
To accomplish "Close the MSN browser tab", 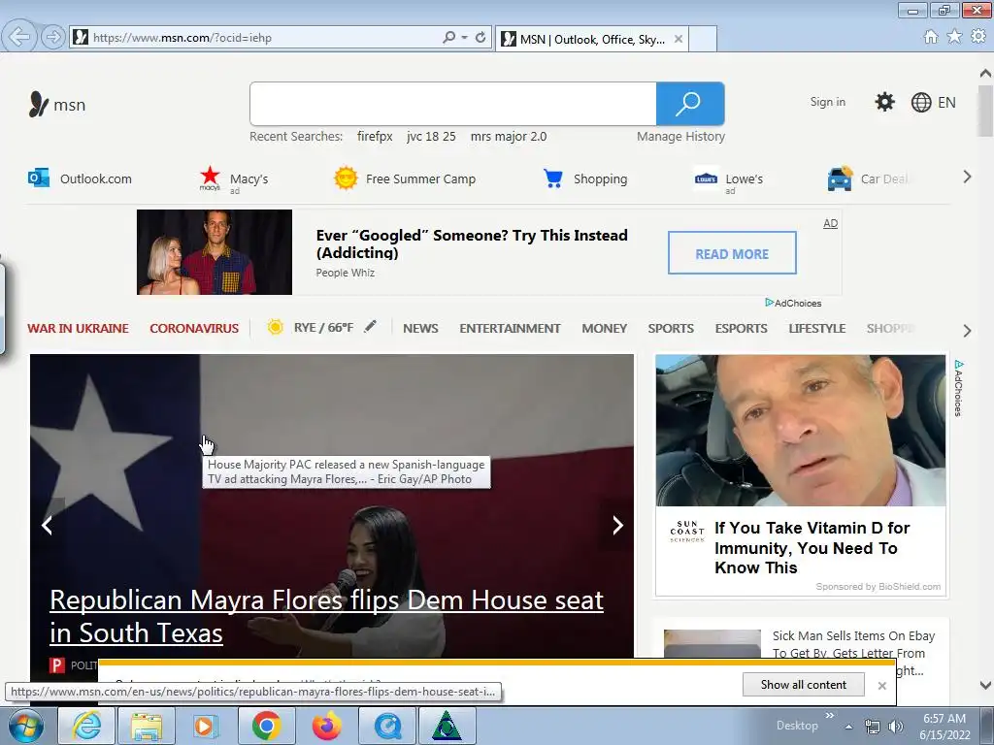I will coord(679,39).
